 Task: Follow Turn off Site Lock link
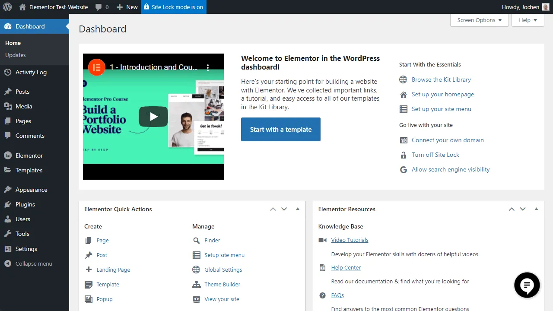coord(435,155)
